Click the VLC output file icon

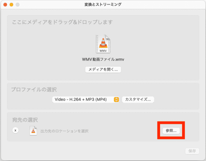click(x=33, y=131)
